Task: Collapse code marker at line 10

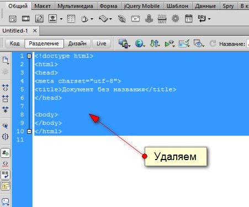Action: [29, 131]
